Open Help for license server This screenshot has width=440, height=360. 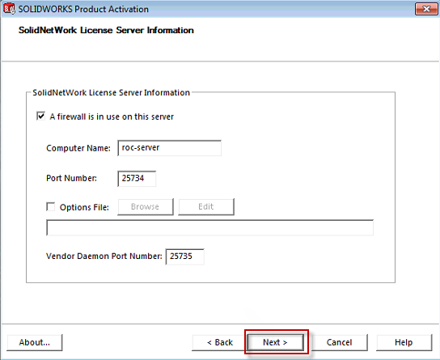pos(404,342)
